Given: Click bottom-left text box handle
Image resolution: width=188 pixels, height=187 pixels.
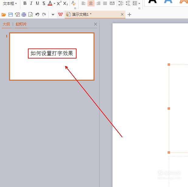Looking at the screenshot, I should click(169, 152).
